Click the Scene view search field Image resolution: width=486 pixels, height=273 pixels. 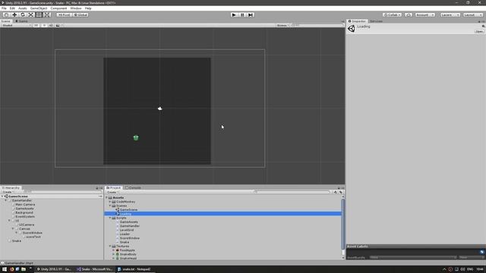[x=317, y=25]
